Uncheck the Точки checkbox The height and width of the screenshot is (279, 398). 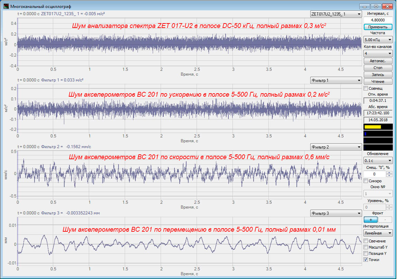[x=366, y=259]
